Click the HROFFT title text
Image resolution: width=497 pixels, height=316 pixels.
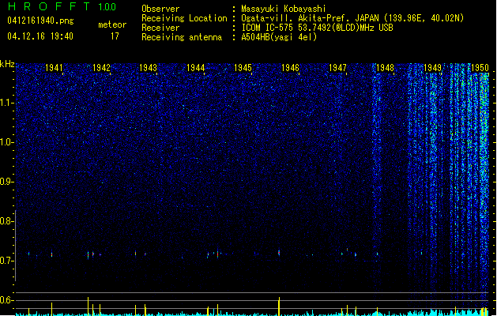(49, 6)
